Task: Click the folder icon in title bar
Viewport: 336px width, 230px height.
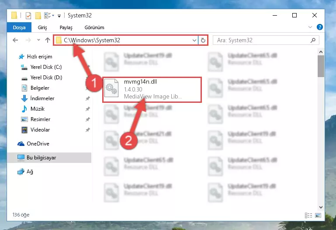Action: [x=14, y=15]
